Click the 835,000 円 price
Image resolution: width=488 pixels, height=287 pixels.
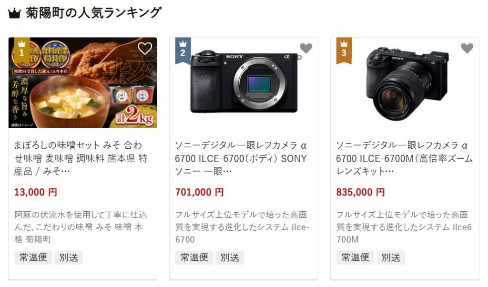click(x=360, y=192)
